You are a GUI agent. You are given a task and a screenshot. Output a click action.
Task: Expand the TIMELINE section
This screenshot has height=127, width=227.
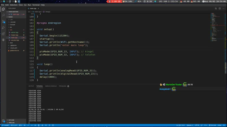coord(11,123)
